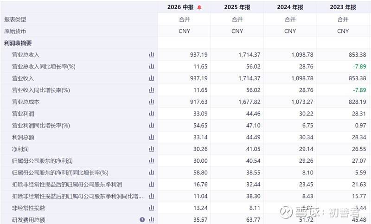Open chart icon for 扣除非经常性损益后…净利润同比增 row
Image resolution: width=371 pixels, height=224 pixels.
152,196
